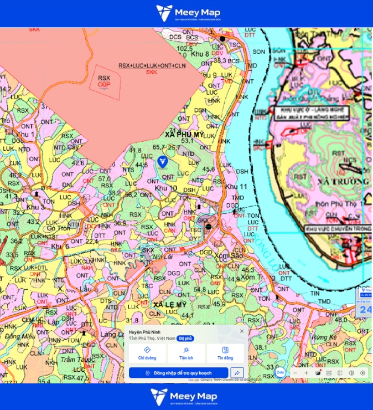Click XÃ PHÚ MỸ label on map
The width and height of the screenshot is (373, 410).
[x=184, y=135]
